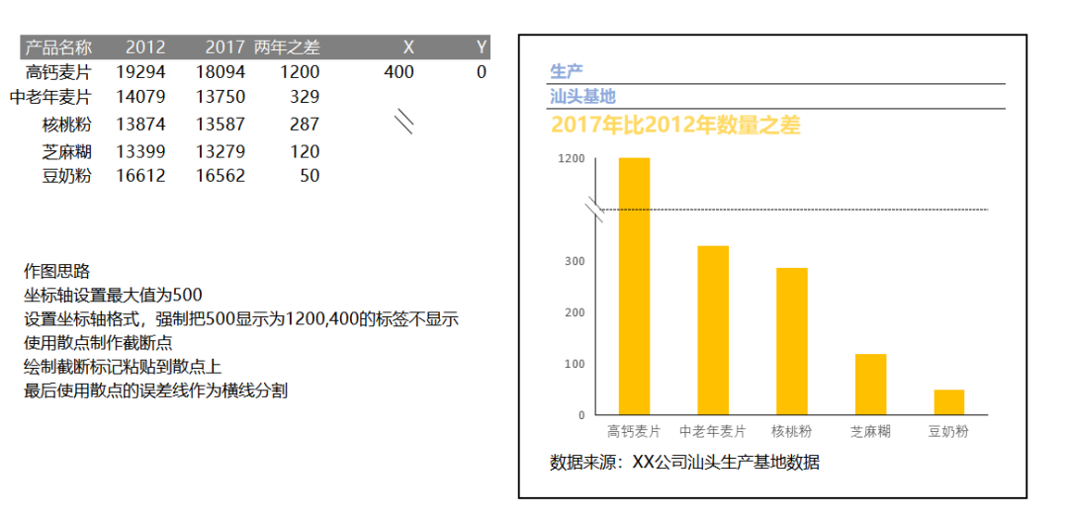This screenshot has height=521, width=1068.
Task: Click the 高钙麦片 table cell
Action: pos(58,72)
